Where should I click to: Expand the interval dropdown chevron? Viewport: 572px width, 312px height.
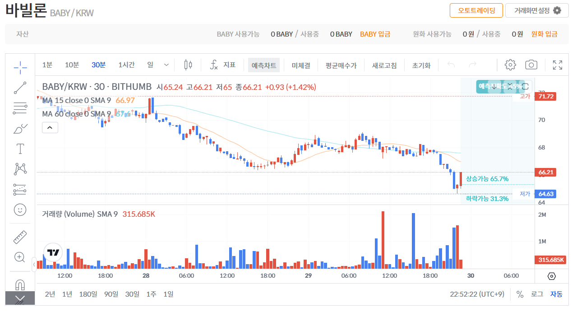166,65
